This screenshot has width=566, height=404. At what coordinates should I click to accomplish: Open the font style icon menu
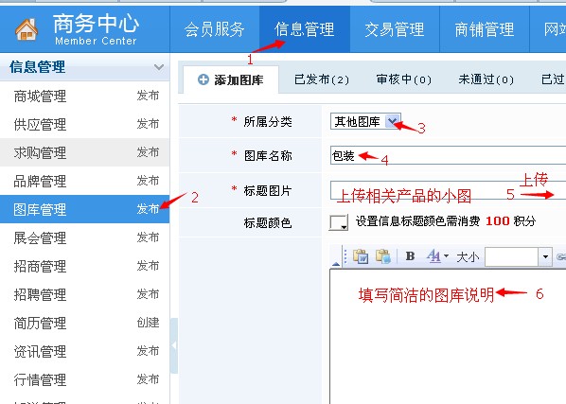pos(437,256)
